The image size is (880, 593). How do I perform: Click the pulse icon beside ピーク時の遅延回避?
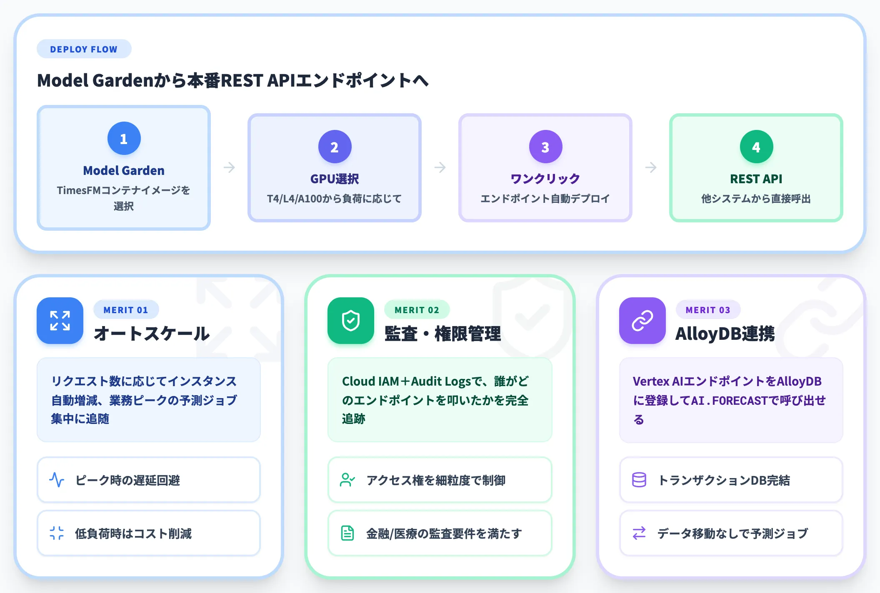[57, 480]
